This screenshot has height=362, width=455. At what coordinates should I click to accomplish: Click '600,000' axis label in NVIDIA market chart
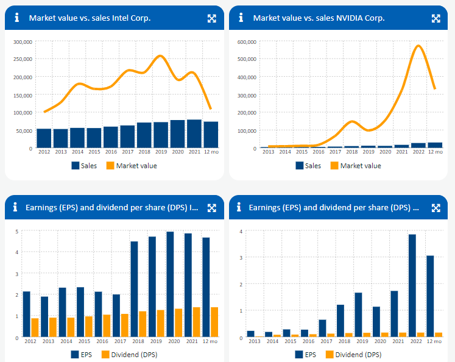point(247,42)
